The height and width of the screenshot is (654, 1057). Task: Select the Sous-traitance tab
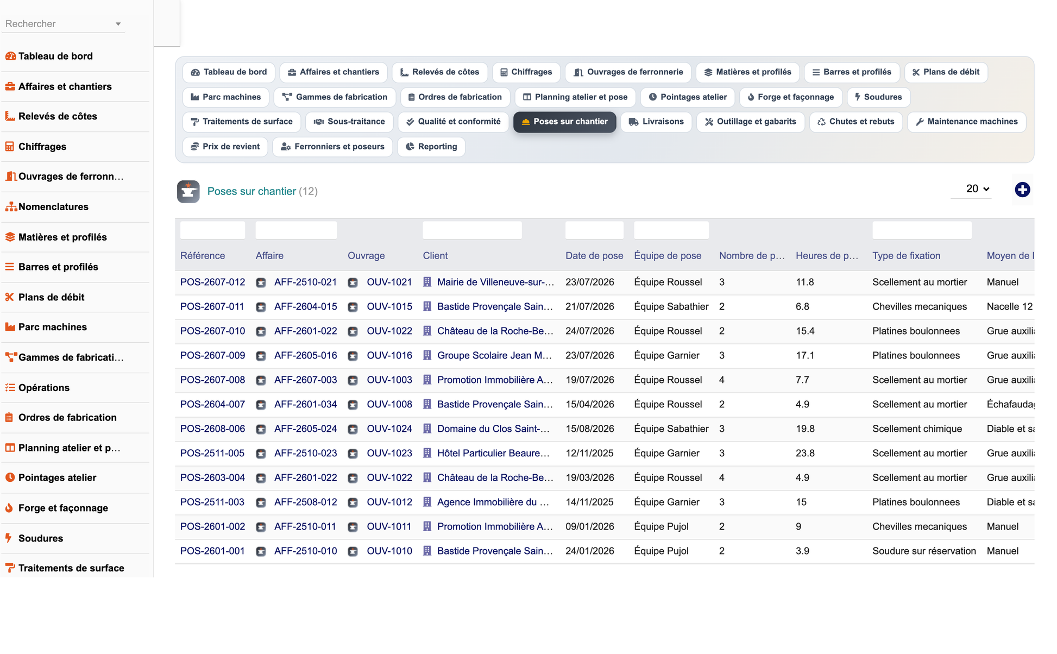point(349,122)
